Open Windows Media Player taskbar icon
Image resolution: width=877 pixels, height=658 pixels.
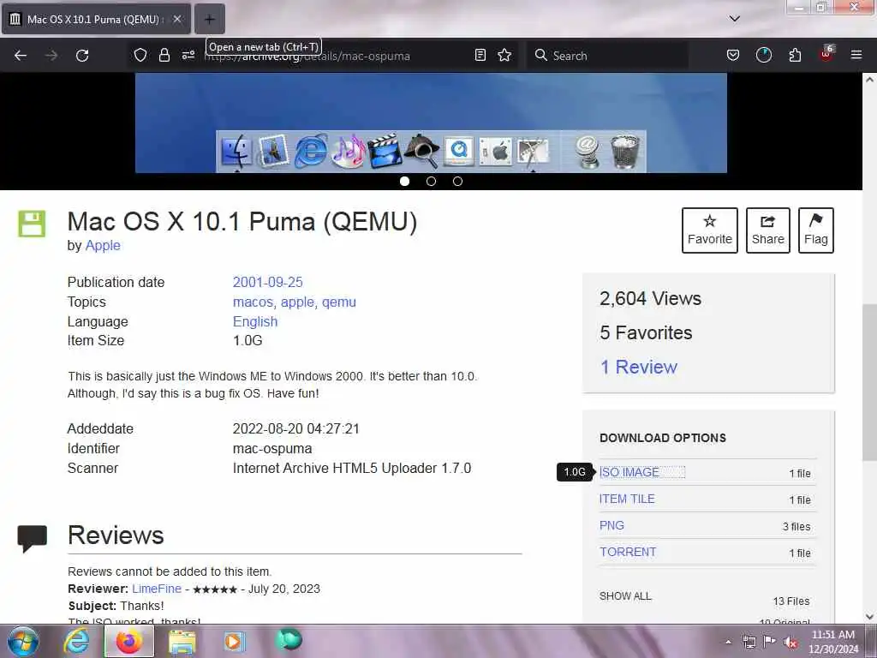click(x=235, y=641)
